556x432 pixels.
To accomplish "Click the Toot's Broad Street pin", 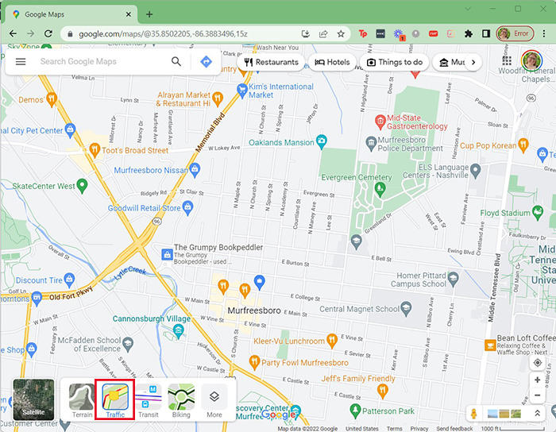I will pyautogui.click(x=95, y=150).
